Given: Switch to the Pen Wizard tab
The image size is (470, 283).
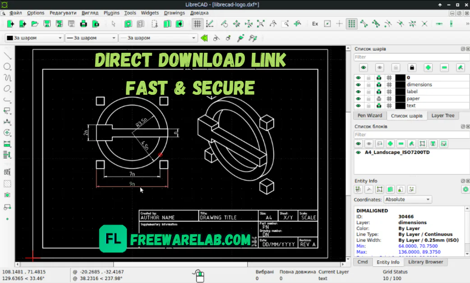Looking at the screenshot, I should [x=369, y=116].
